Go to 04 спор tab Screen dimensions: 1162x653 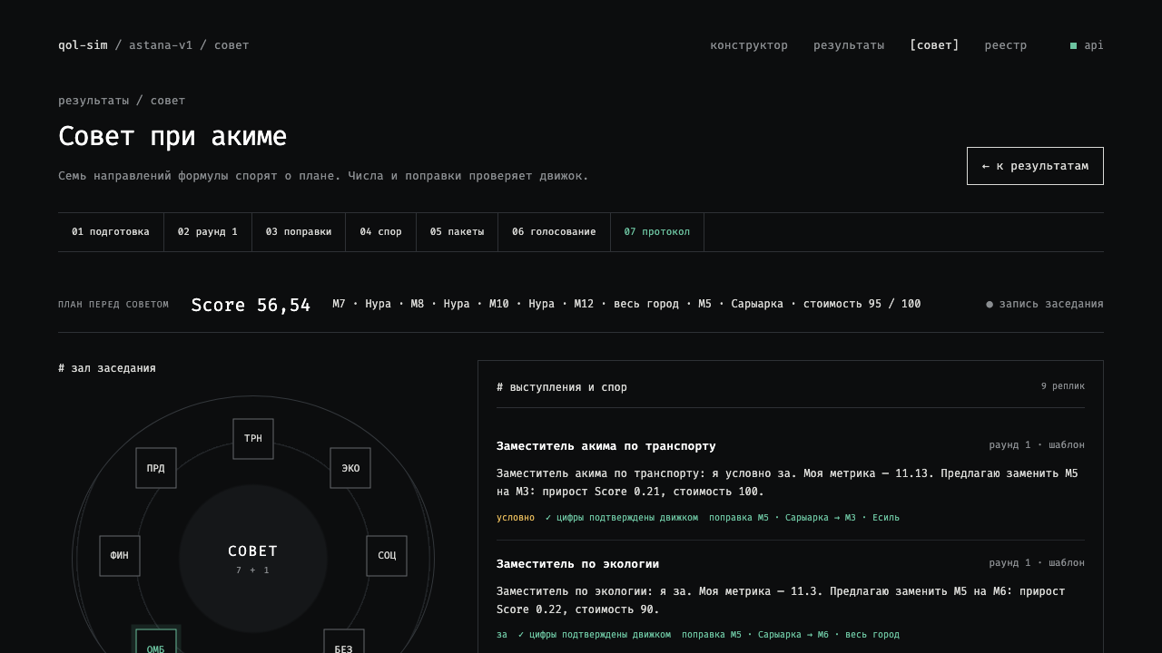pyautogui.click(x=381, y=232)
